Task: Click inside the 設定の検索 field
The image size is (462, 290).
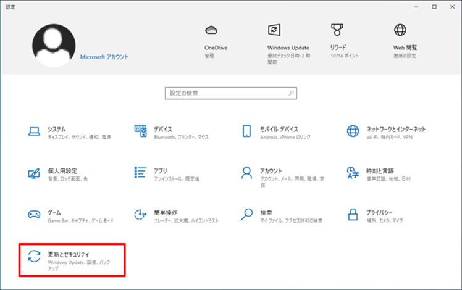Action: [x=231, y=93]
